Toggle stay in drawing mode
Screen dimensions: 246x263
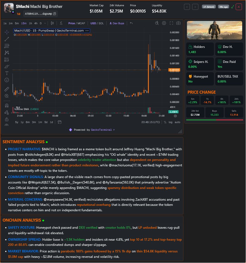[7, 112]
